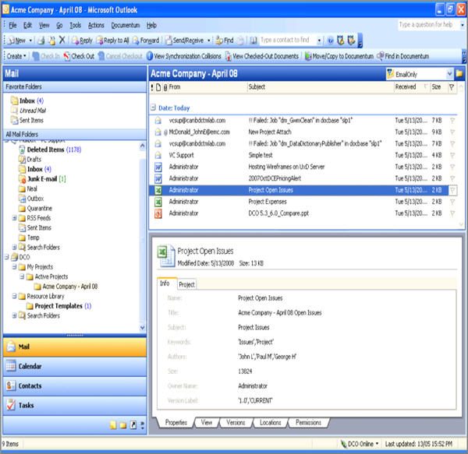Image resolution: width=468 pixels, height=454 pixels.
Task: Sort by the Size column header
Action: [438, 87]
